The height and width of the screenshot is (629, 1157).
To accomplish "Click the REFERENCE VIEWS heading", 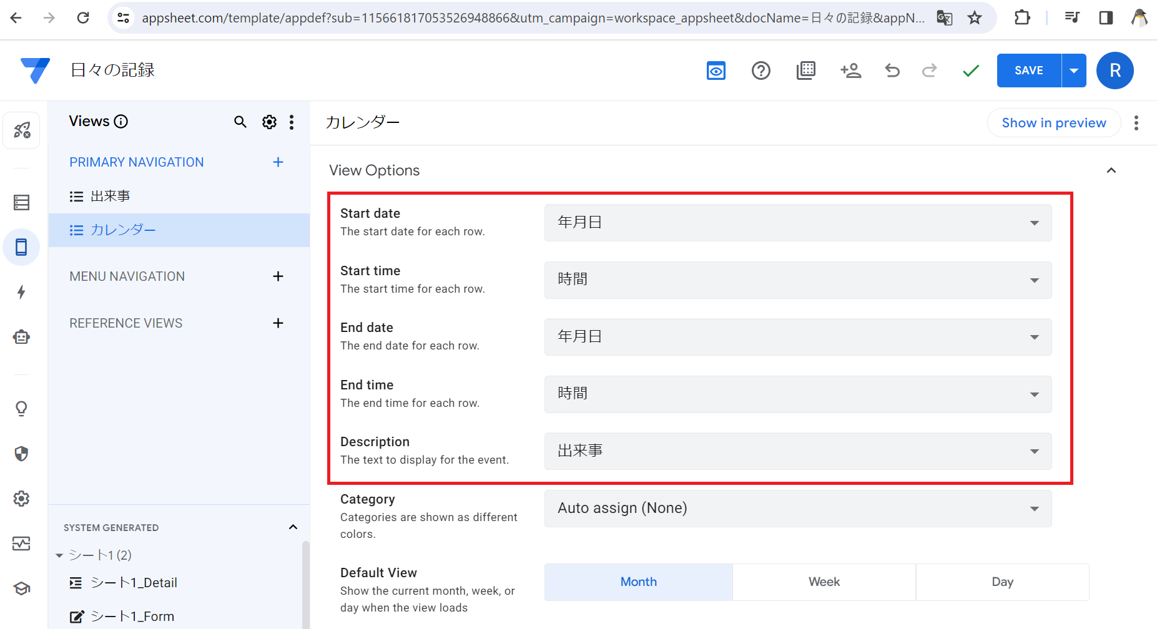I will point(126,323).
